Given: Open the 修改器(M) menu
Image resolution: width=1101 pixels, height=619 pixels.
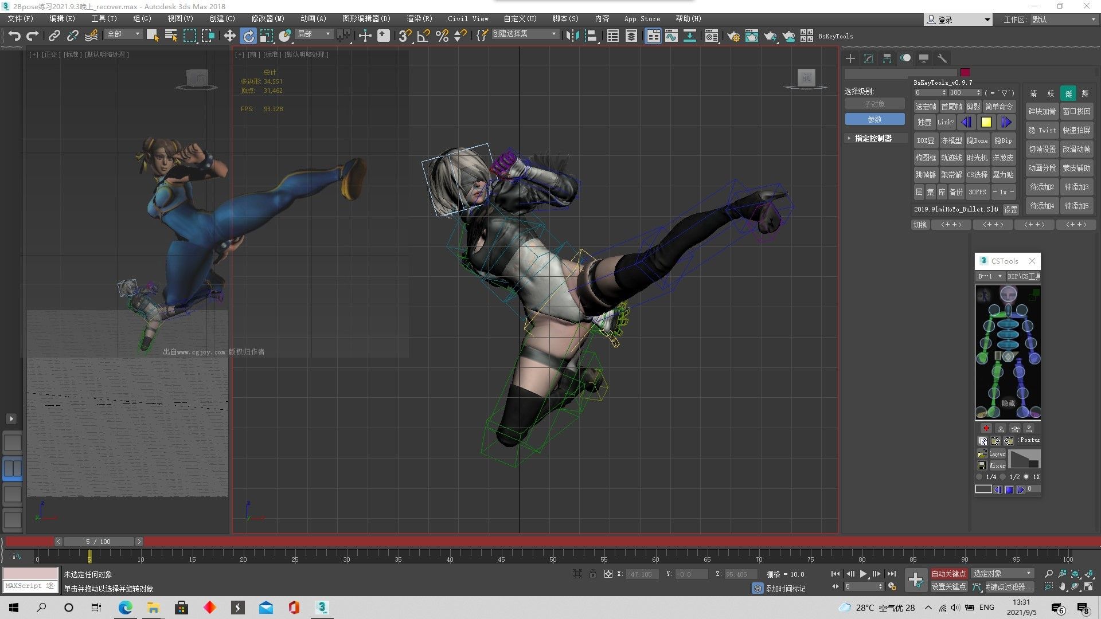Looking at the screenshot, I should (x=268, y=19).
